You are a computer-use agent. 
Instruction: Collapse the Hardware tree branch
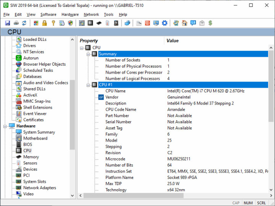[x=5, y=126]
